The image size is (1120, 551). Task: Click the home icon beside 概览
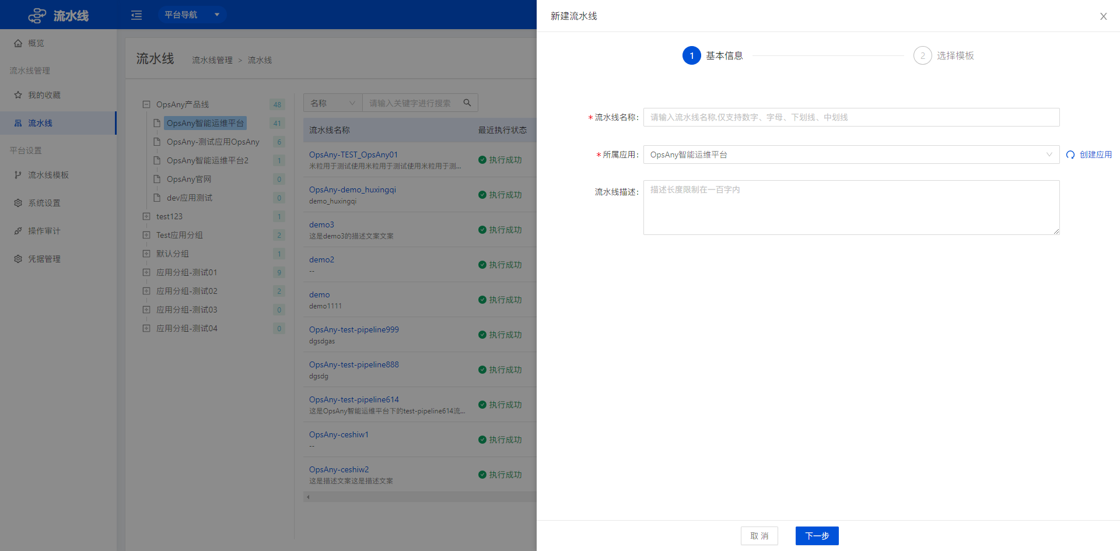click(x=18, y=43)
